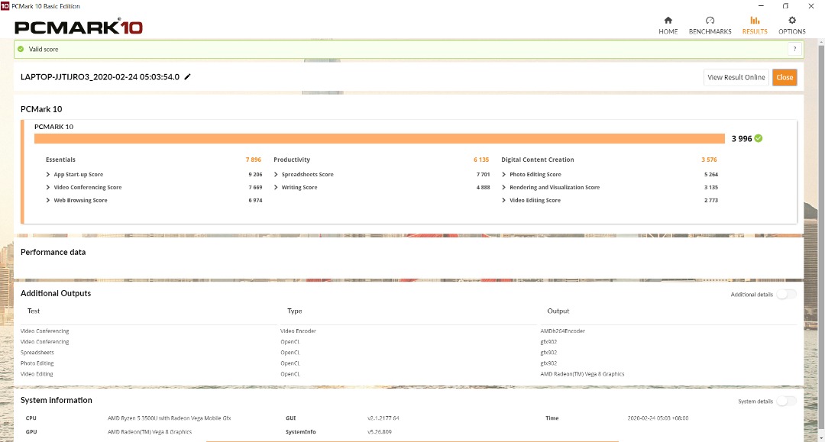
Task: Click the orange PCMark 10 score bar
Action: pyautogui.click(x=380, y=138)
